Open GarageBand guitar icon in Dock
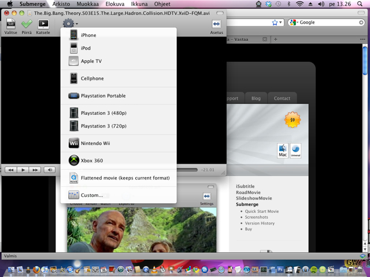The image size is (370, 277). (79, 269)
